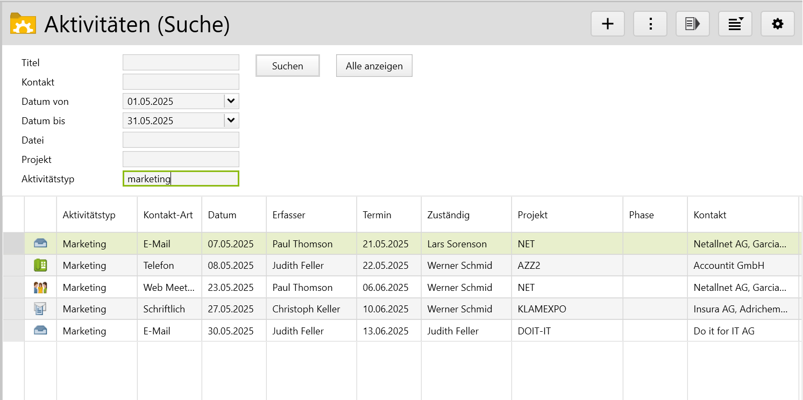
Task: Select the row selector of first Marketing row
Action: click(13, 244)
